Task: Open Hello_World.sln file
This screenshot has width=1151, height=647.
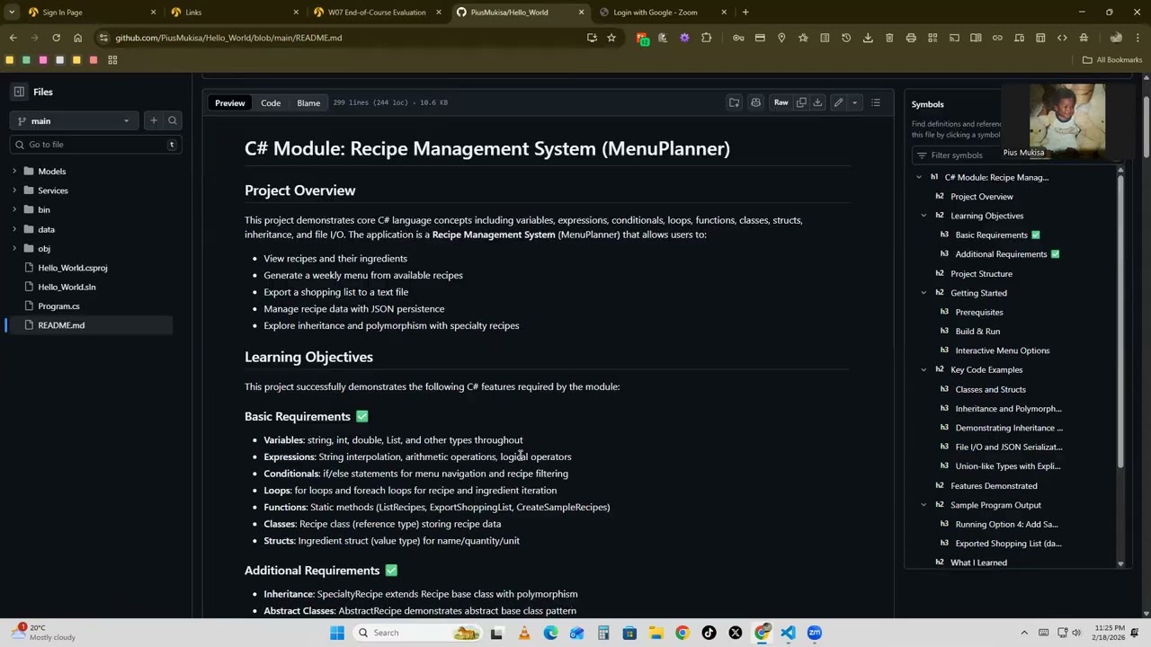Action: point(67,287)
